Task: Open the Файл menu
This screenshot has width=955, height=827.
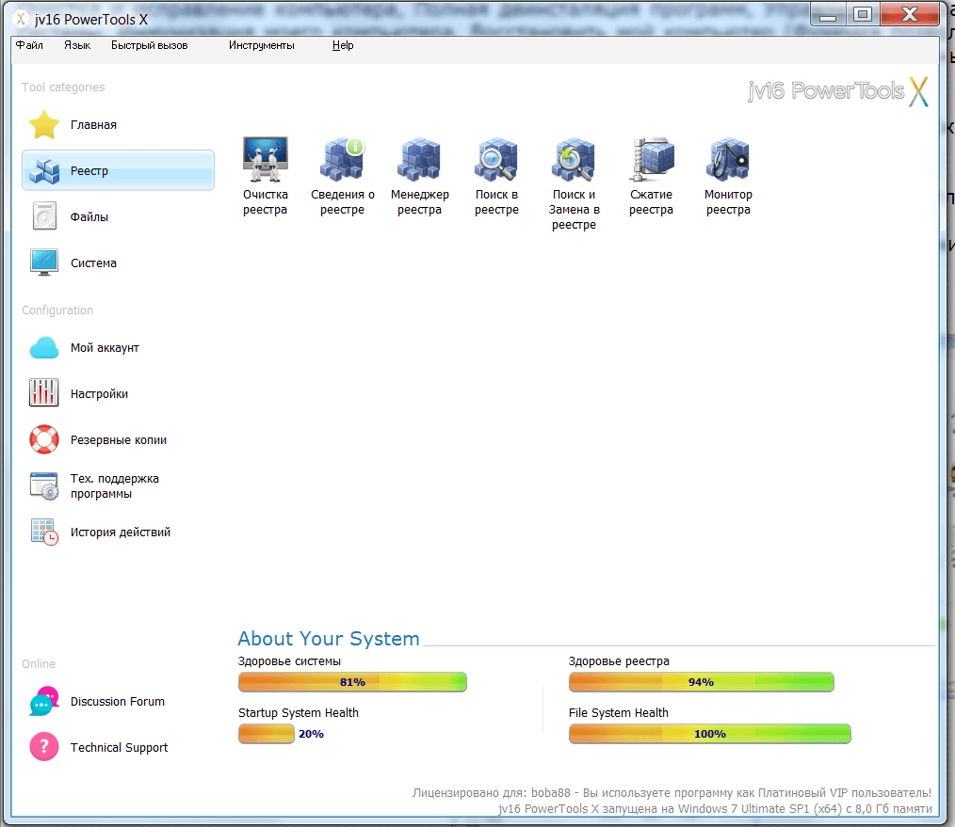Action: tap(29, 45)
